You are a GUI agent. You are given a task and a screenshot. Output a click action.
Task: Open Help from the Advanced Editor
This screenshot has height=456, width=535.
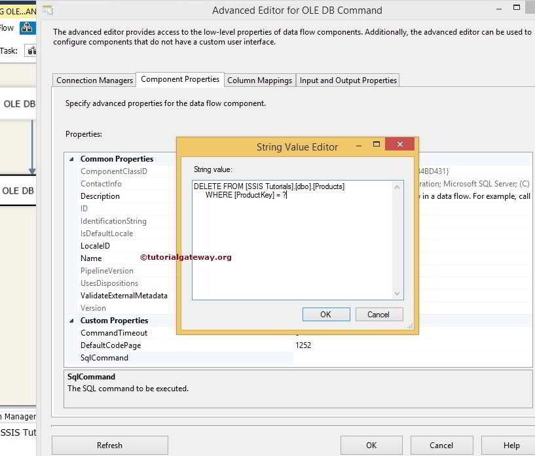[511, 444]
